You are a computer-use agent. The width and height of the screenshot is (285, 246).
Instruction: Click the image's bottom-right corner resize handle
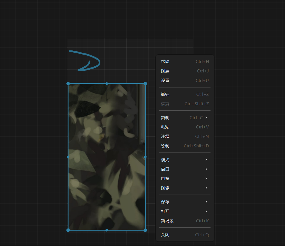(x=145, y=230)
